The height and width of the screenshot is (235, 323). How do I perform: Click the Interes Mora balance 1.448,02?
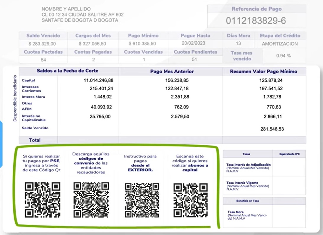(x=103, y=97)
